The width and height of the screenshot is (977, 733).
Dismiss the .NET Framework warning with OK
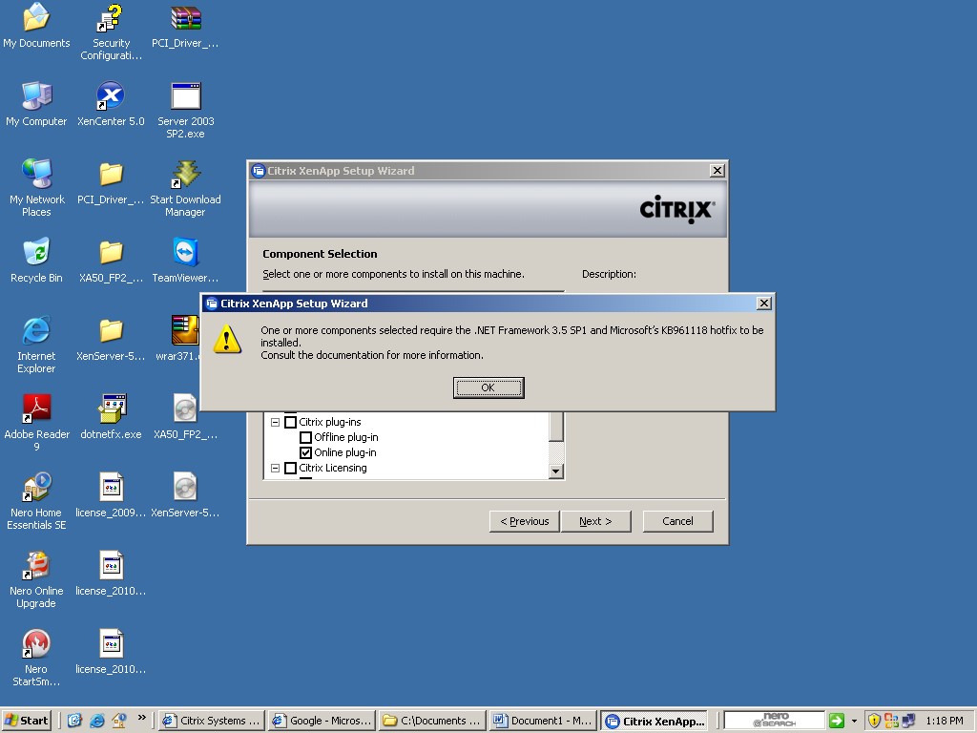[488, 387]
